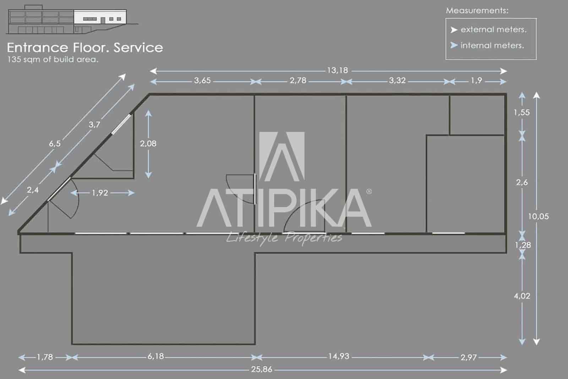Viewport: 568px width, 379px height.
Task: Click the 2,08 internal height label
Action: pyautogui.click(x=148, y=144)
